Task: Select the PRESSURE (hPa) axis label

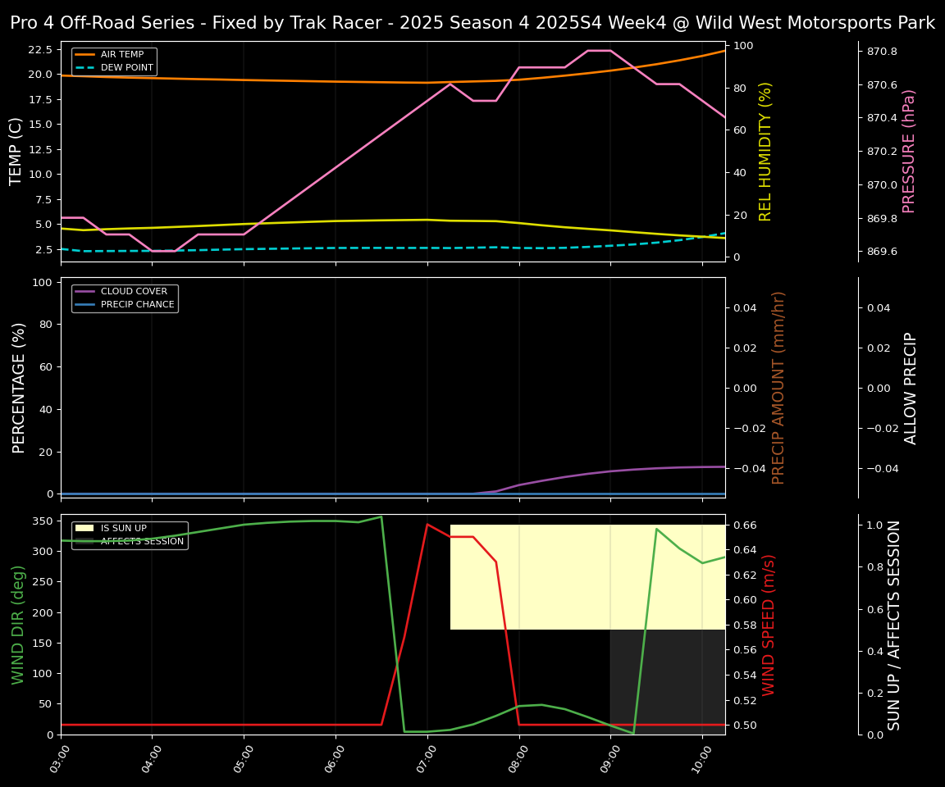Action: (x=909, y=151)
